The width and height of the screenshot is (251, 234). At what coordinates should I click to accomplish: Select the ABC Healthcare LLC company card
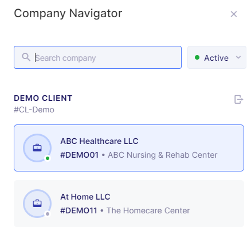pyautogui.click(x=129, y=148)
